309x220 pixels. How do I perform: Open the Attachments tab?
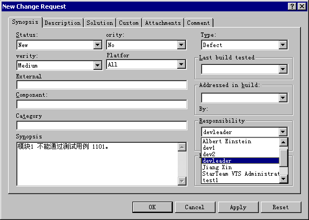pos(163,23)
